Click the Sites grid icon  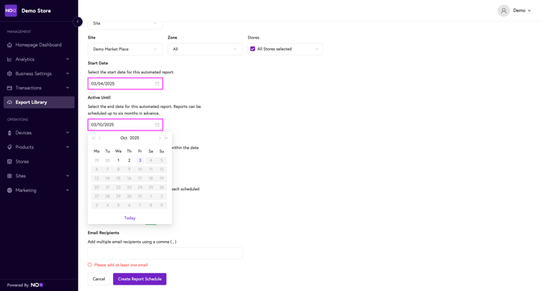(10, 176)
